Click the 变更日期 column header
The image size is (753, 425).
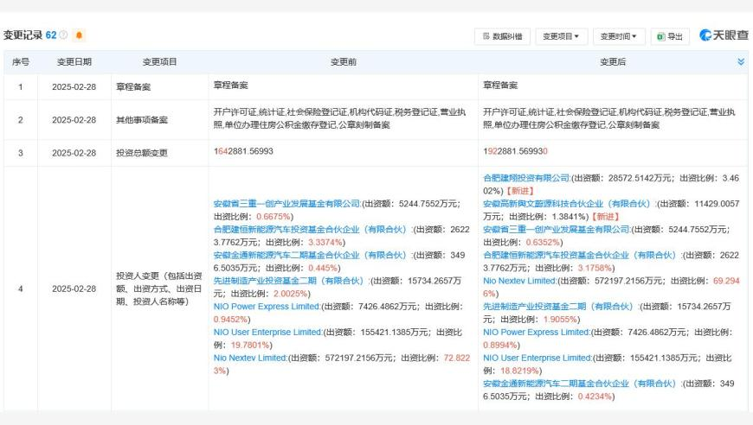74,62
